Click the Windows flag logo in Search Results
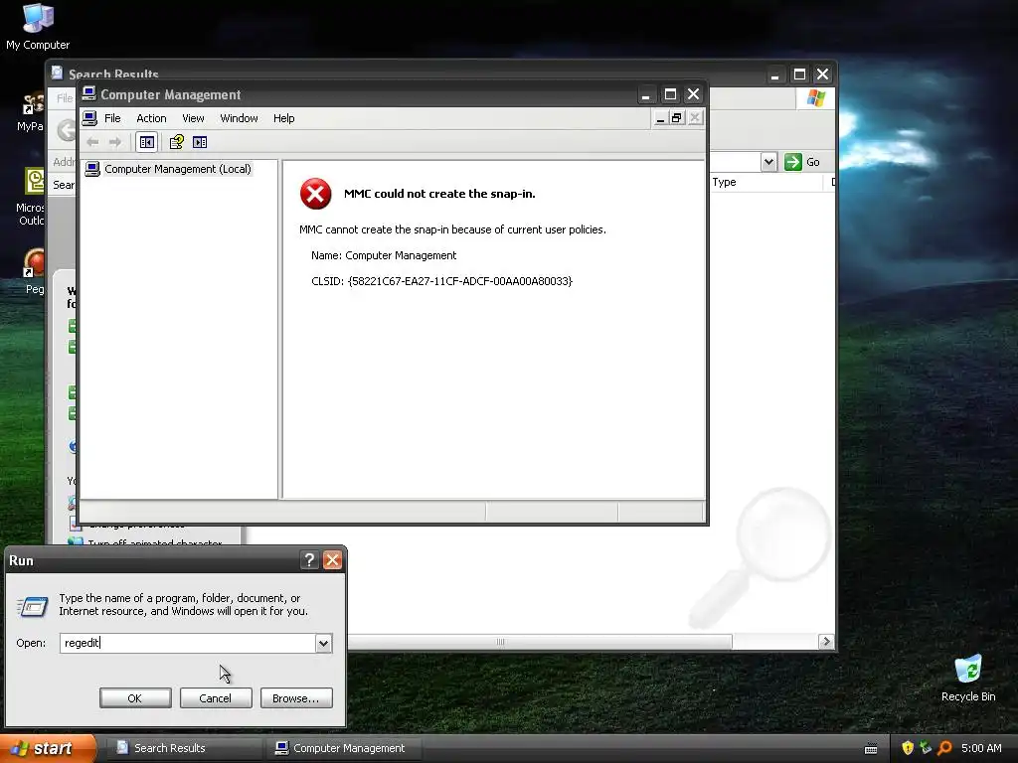Image resolution: width=1018 pixels, height=763 pixels. click(815, 98)
